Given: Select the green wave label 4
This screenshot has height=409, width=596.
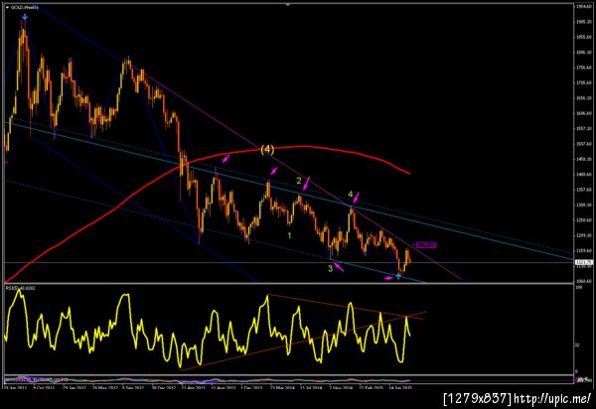Looking at the screenshot, I should pos(351,195).
